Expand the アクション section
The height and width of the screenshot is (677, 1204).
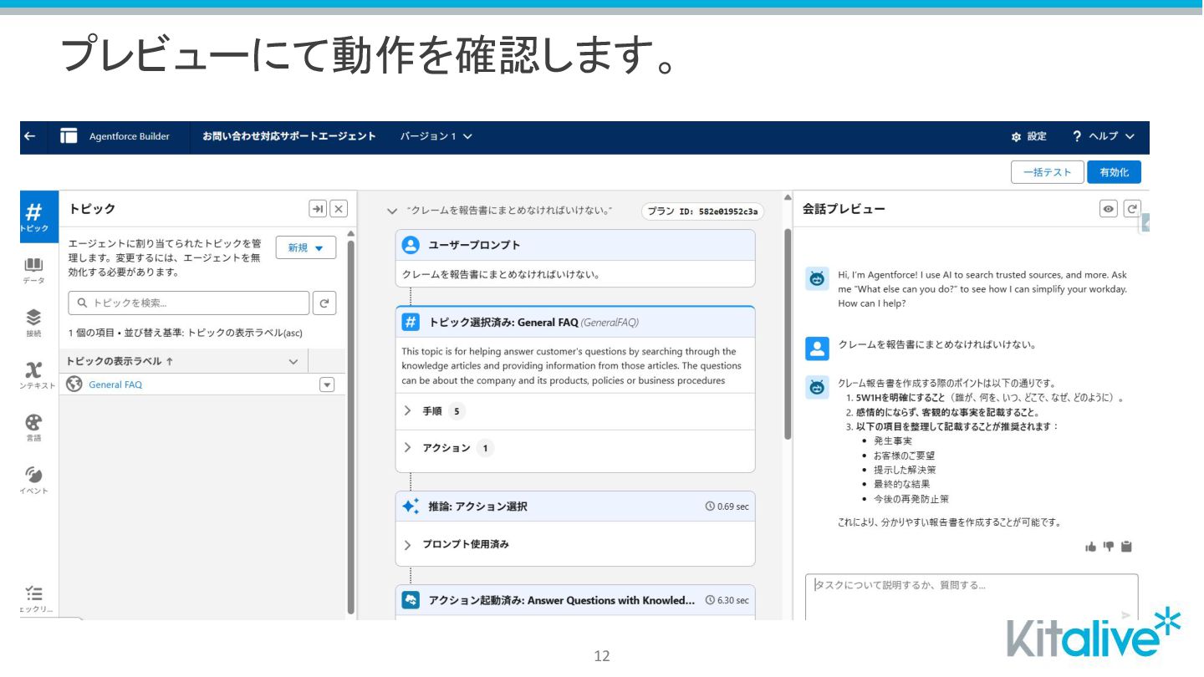tap(408, 448)
